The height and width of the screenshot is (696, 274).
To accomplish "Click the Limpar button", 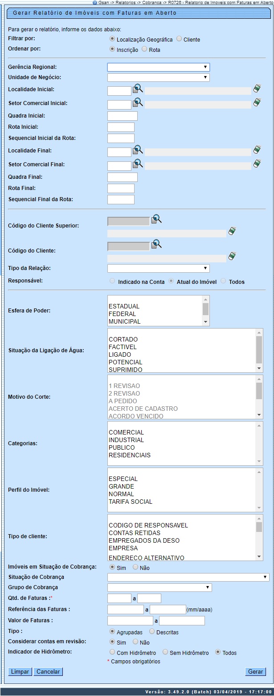I will click(20, 671).
